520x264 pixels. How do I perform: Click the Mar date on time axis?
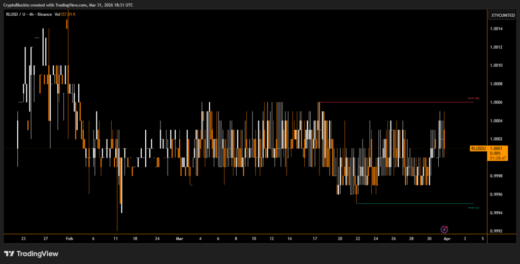point(179,238)
